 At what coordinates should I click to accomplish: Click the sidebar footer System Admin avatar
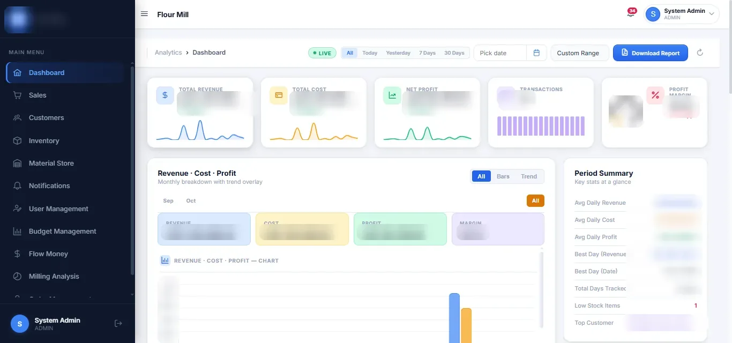pos(20,324)
